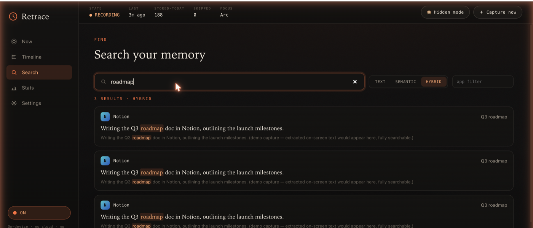
Task: Click the Now sidebar icon
Action: (x=14, y=41)
